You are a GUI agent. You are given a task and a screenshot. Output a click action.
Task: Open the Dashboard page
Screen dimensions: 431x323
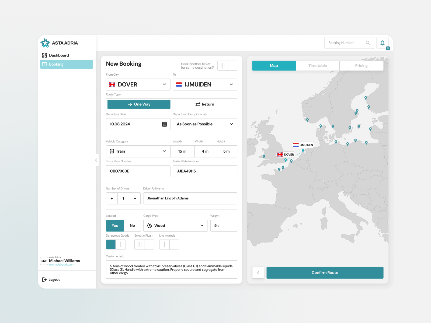pyautogui.click(x=67, y=55)
